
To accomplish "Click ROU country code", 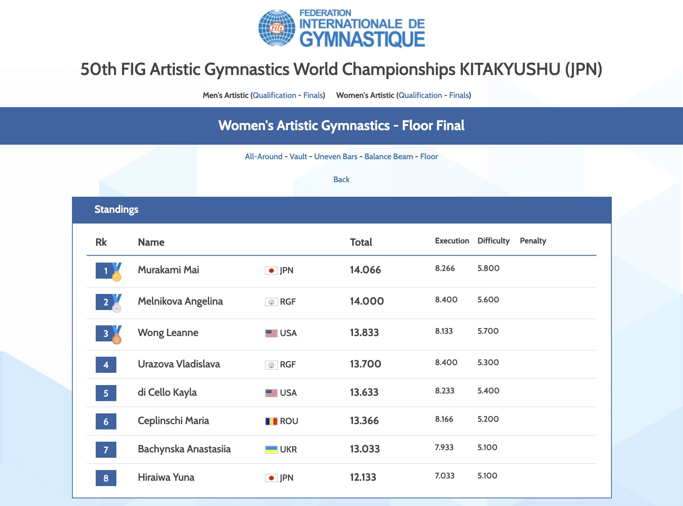I will click(x=289, y=421).
